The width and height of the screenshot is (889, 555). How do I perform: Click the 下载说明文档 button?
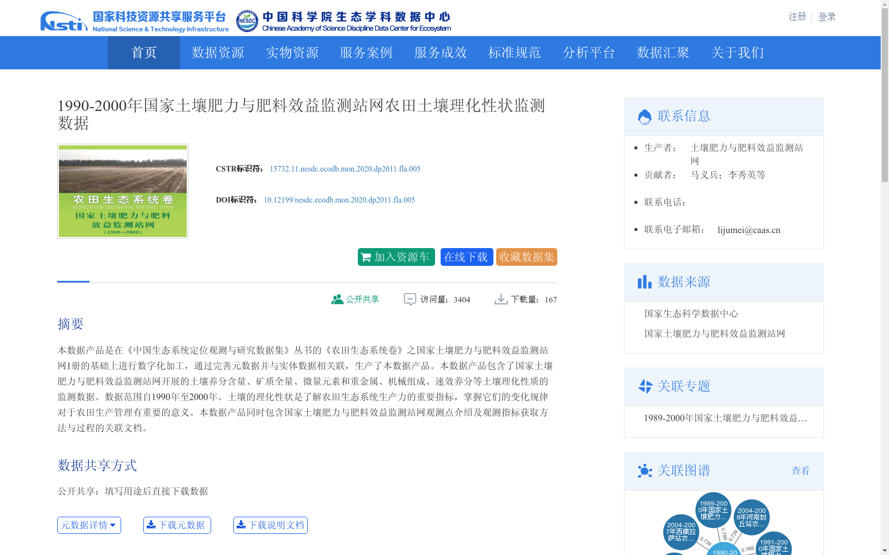pos(271,525)
